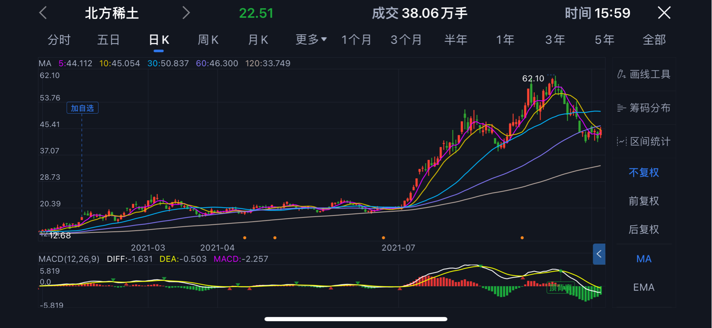Open the 画线工具 drawing tool
Screen dimensions: 712x328
(x=643, y=74)
